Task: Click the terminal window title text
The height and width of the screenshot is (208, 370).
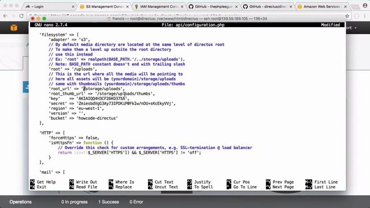Action: point(190,18)
